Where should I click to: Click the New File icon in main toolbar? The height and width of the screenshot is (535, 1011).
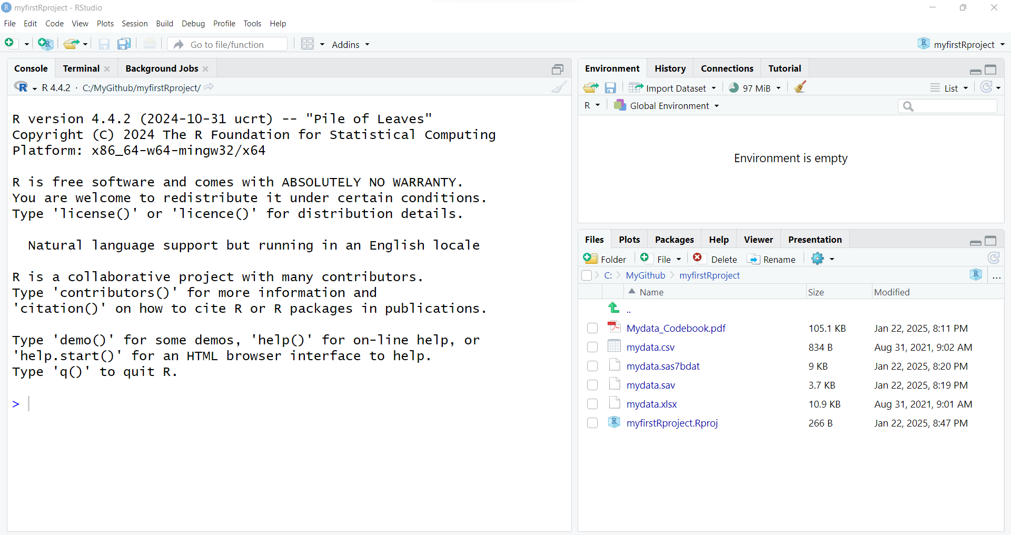click(x=9, y=44)
